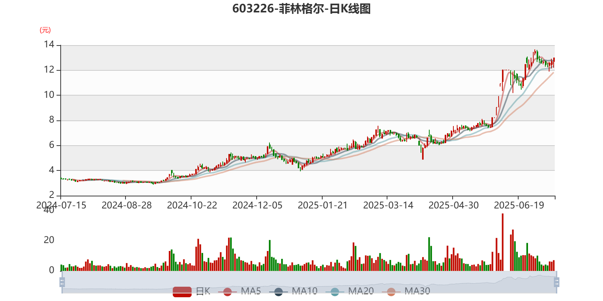This screenshot has width=603, height=301.
Task: Click the x-axis date label 2024-08-28
Action: click(127, 205)
